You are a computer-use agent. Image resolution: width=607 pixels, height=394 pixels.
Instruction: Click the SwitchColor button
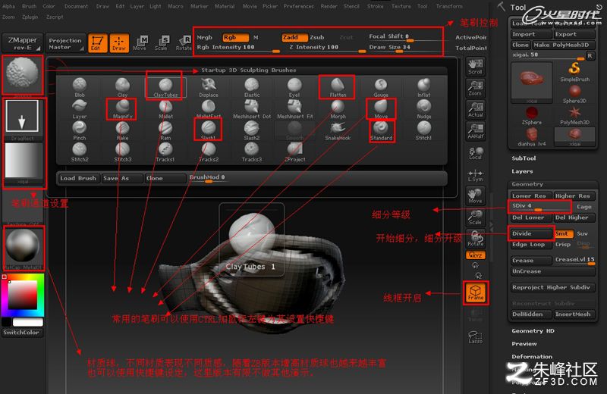[x=22, y=333]
